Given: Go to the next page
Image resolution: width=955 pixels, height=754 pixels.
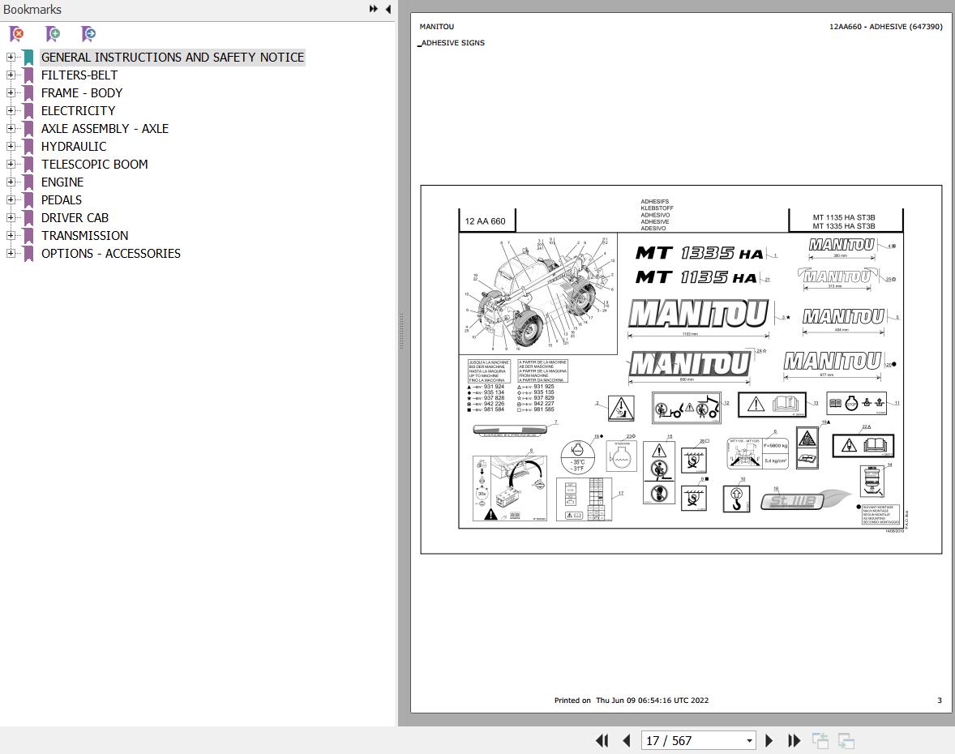Looking at the screenshot, I should pyautogui.click(x=769, y=740).
